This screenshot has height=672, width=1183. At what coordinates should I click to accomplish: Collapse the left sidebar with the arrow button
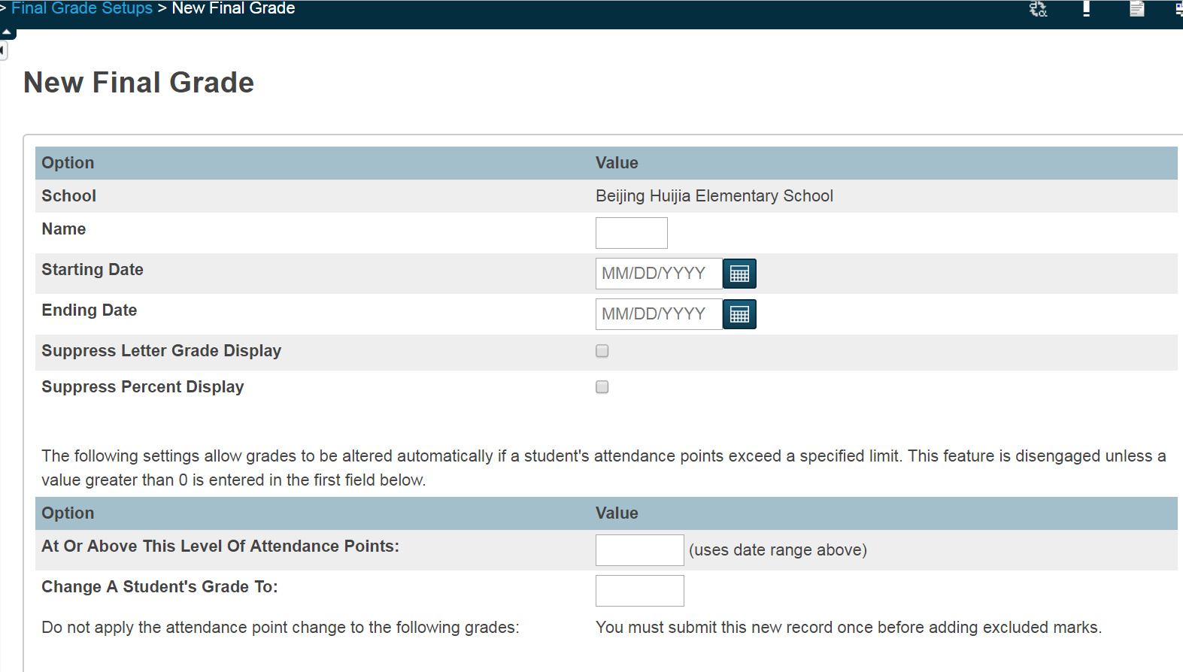(x=3, y=50)
